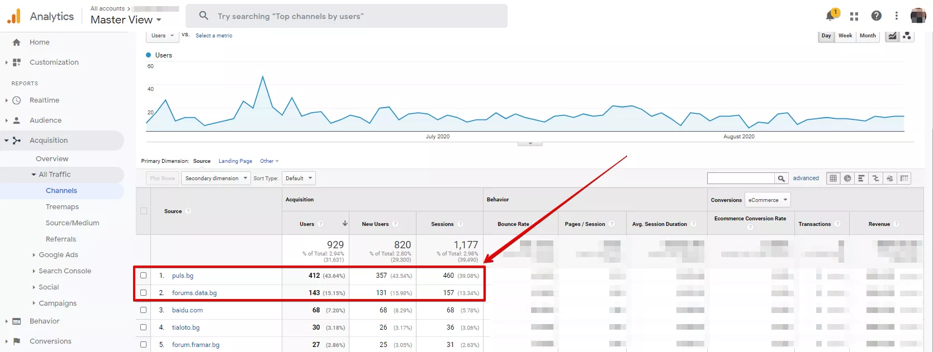Viewport: 933px width, 352px height.
Task: Select the Data table view icon
Action: pyautogui.click(x=833, y=178)
